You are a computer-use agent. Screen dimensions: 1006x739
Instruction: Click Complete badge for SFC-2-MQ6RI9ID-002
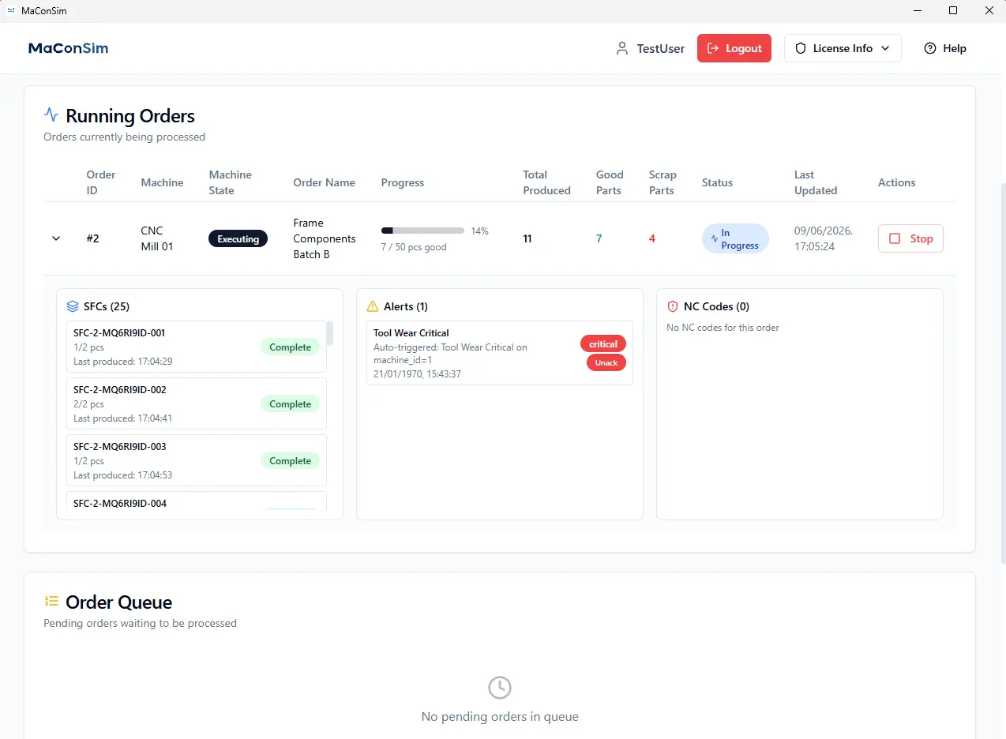tap(290, 403)
